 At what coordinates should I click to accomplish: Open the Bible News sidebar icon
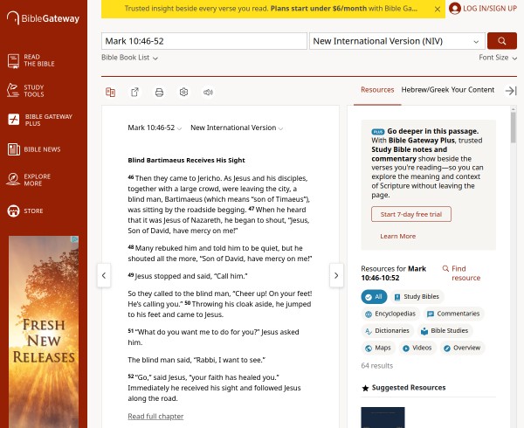14,149
